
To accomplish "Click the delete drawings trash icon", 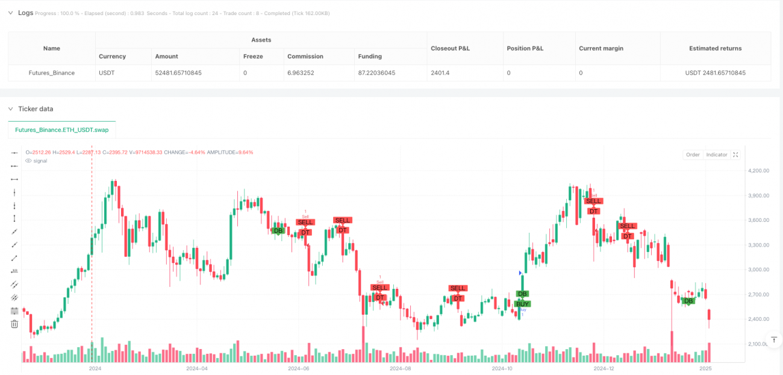I will point(14,323).
